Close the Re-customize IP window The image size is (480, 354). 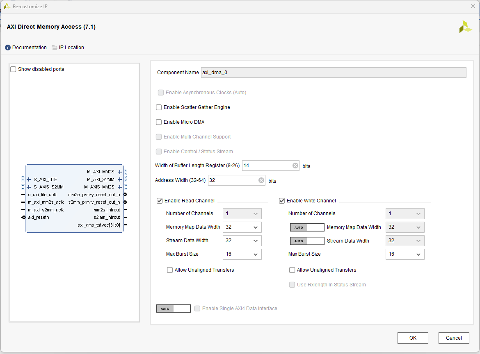pyautogui.click(x=473, y=6)
